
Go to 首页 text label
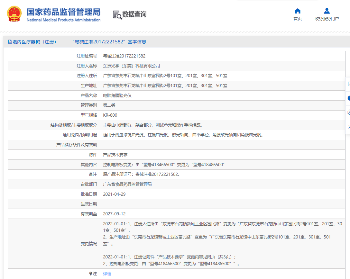[298, 19]
